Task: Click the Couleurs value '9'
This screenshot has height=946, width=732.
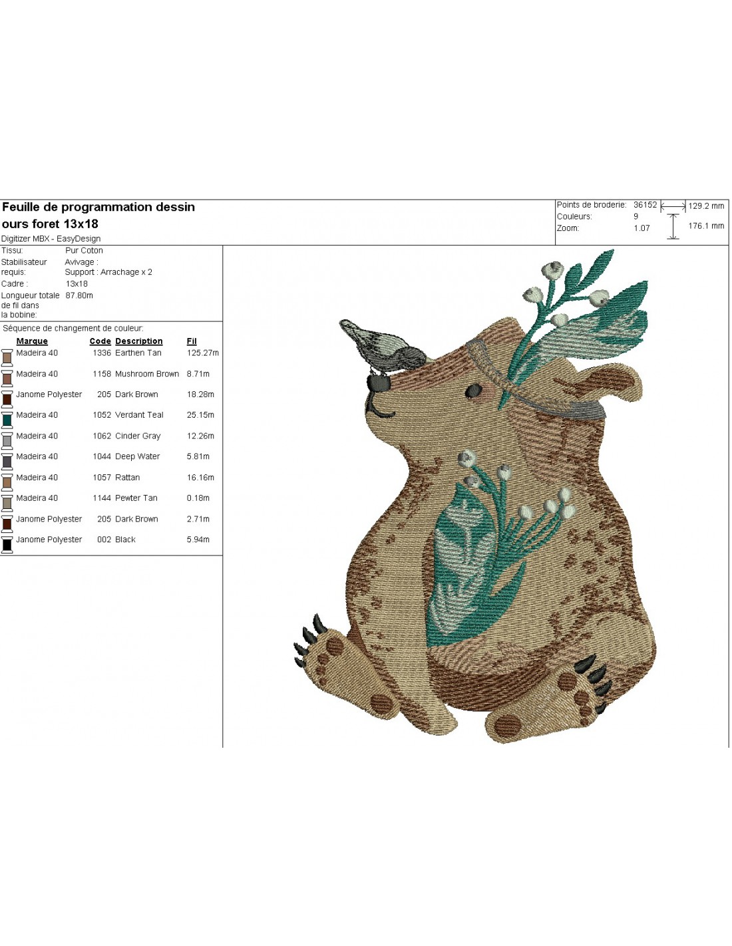Action: tap(636, 216)
